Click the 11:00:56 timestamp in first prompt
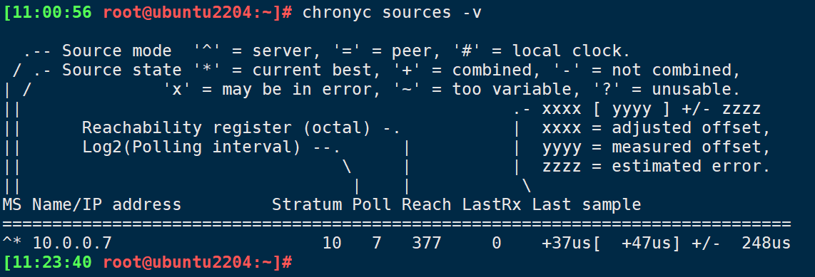Viewport: 815px width, 277px height. (52, 12)
